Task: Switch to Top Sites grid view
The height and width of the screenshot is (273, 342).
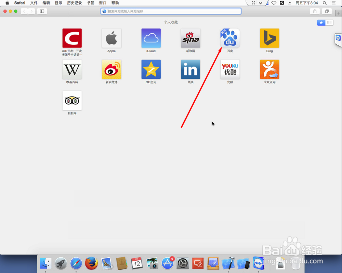Action: (x=329, y=23)
